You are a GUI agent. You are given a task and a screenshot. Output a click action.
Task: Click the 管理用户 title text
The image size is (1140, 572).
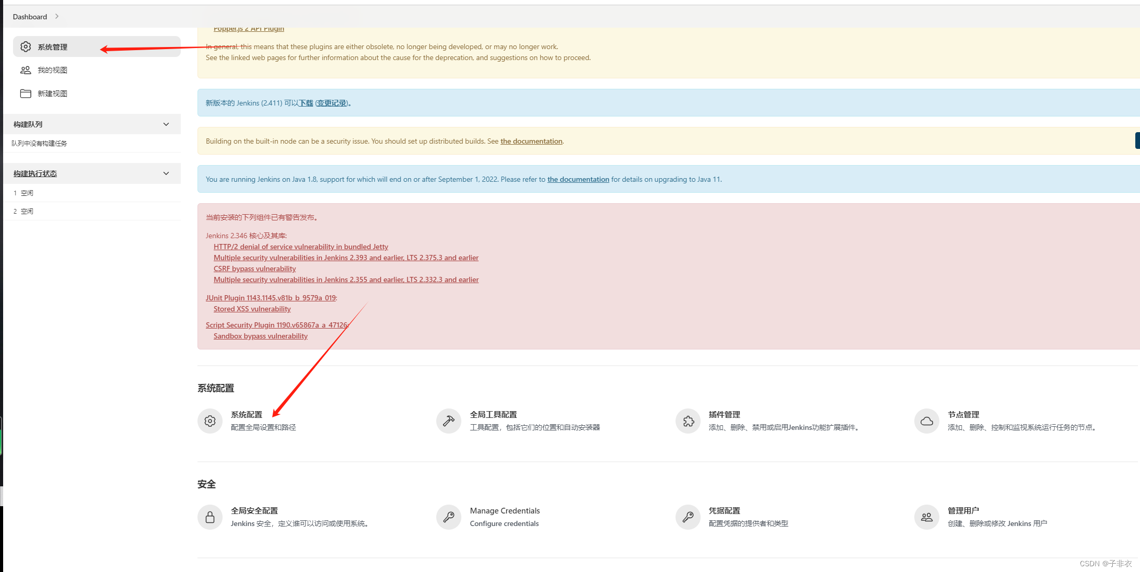[963, 511]
